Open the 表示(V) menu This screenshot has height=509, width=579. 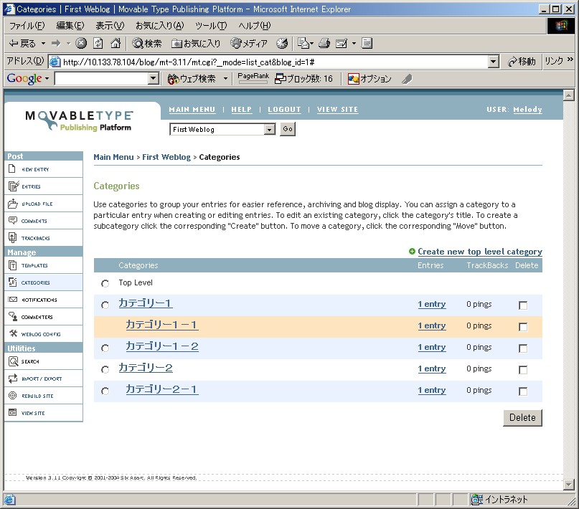coord(110,26)
